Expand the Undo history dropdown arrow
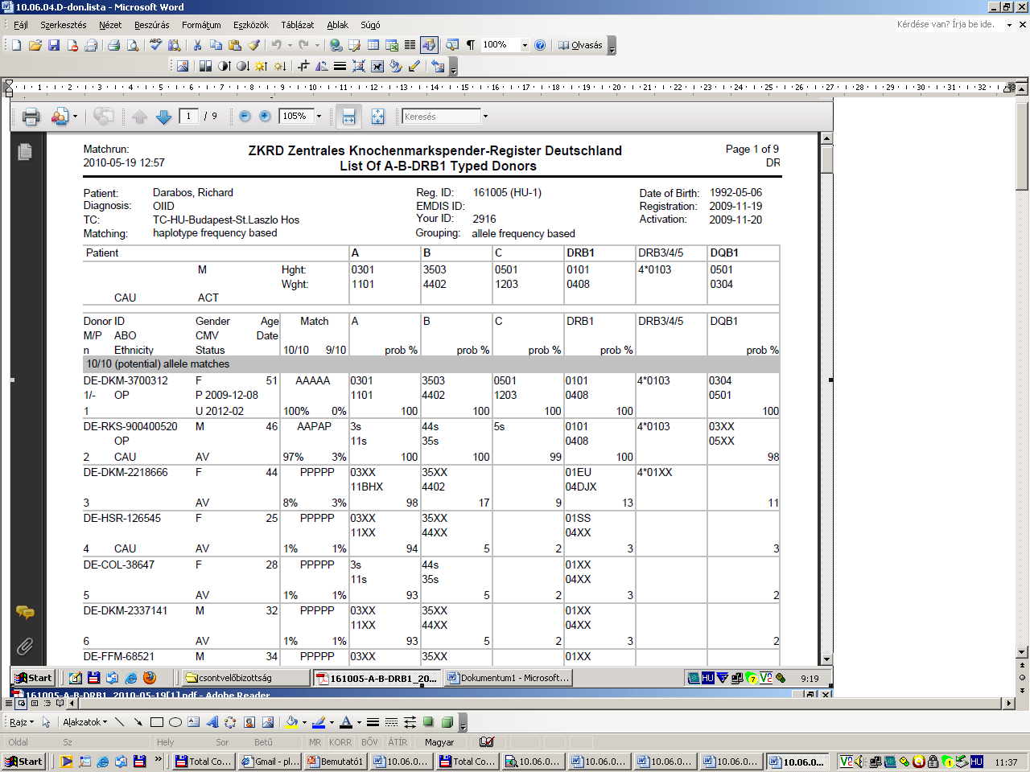The width and height of the screenshot is (1030, 772). [x=289, y=45]
